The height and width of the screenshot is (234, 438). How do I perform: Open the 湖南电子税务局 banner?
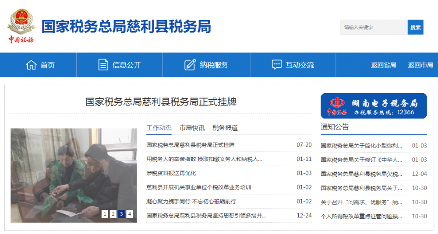[374, 105]
